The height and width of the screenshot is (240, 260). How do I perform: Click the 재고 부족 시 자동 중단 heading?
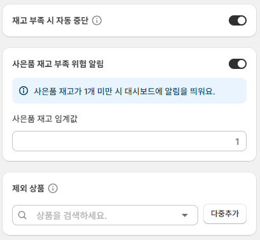50,20
